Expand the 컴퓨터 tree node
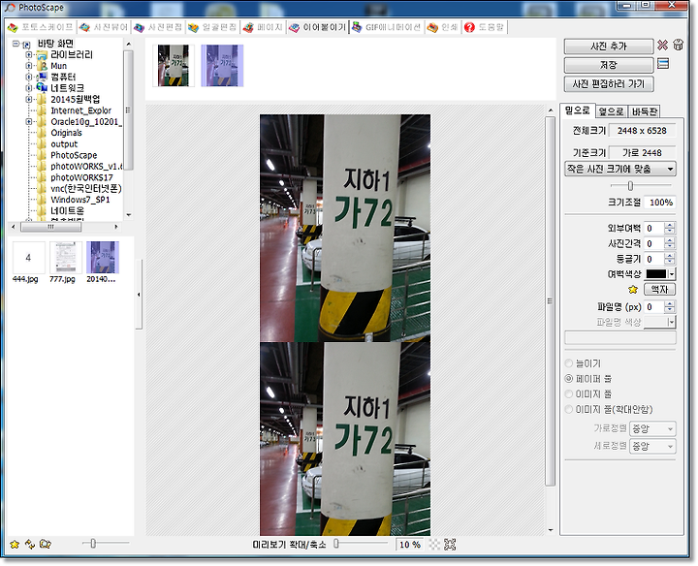This screenshot has width=698, height=566. coord(28,77)
